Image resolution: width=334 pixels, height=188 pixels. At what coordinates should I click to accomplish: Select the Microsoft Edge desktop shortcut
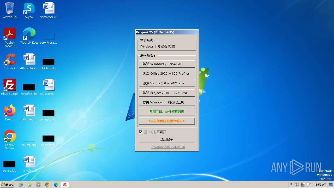coord(29,36)
